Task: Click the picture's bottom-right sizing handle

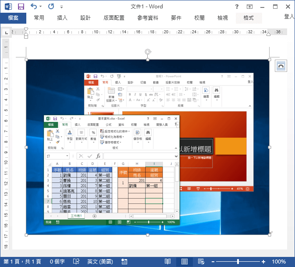Action: pos(270,235)
